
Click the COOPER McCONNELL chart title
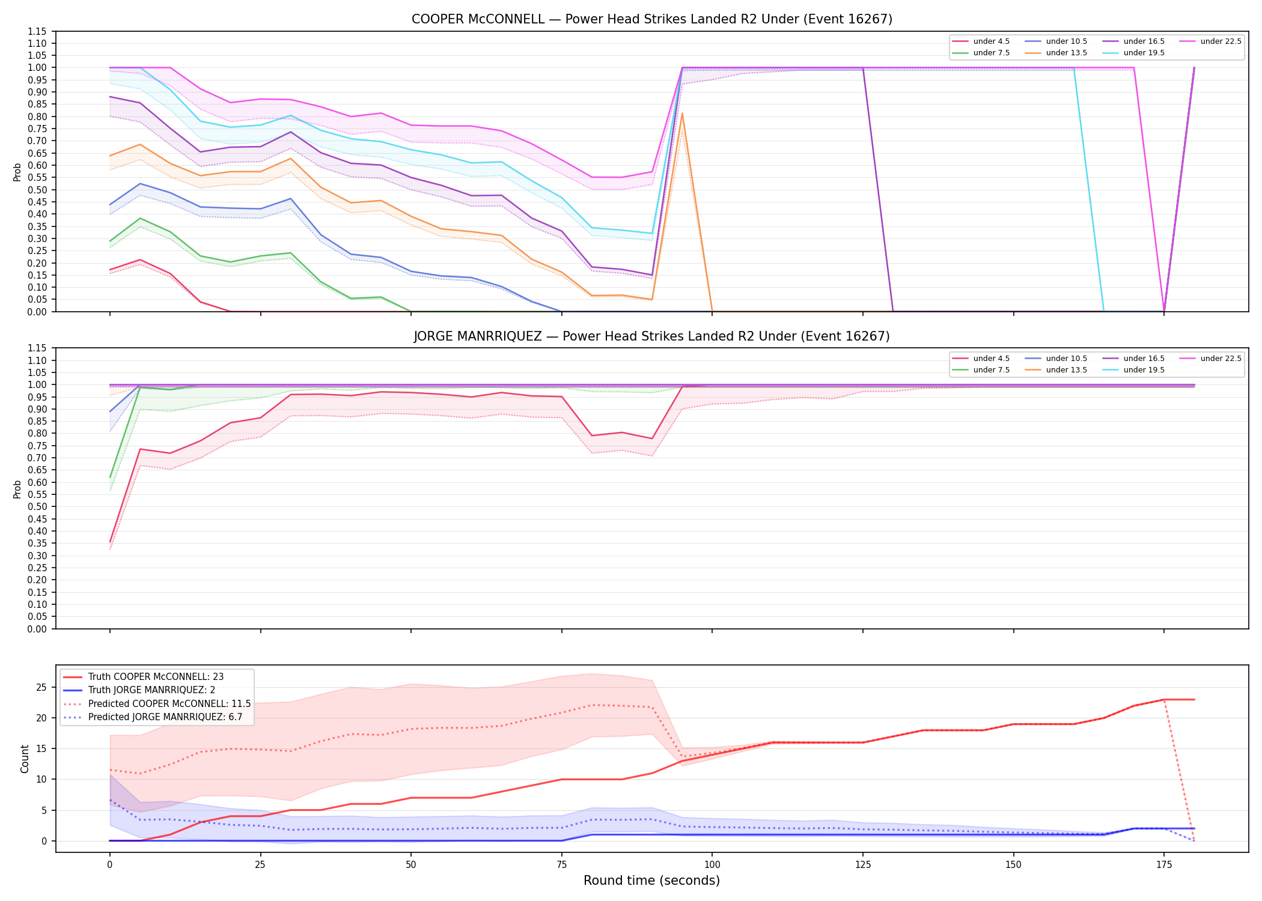pyautogui.click(x=651, y=19)
